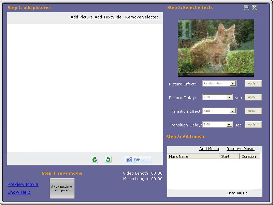The height and width of the screenshot is (205, 273).
Task: Click the cat effect preview thumbnail
Action: tap(216, 48)
